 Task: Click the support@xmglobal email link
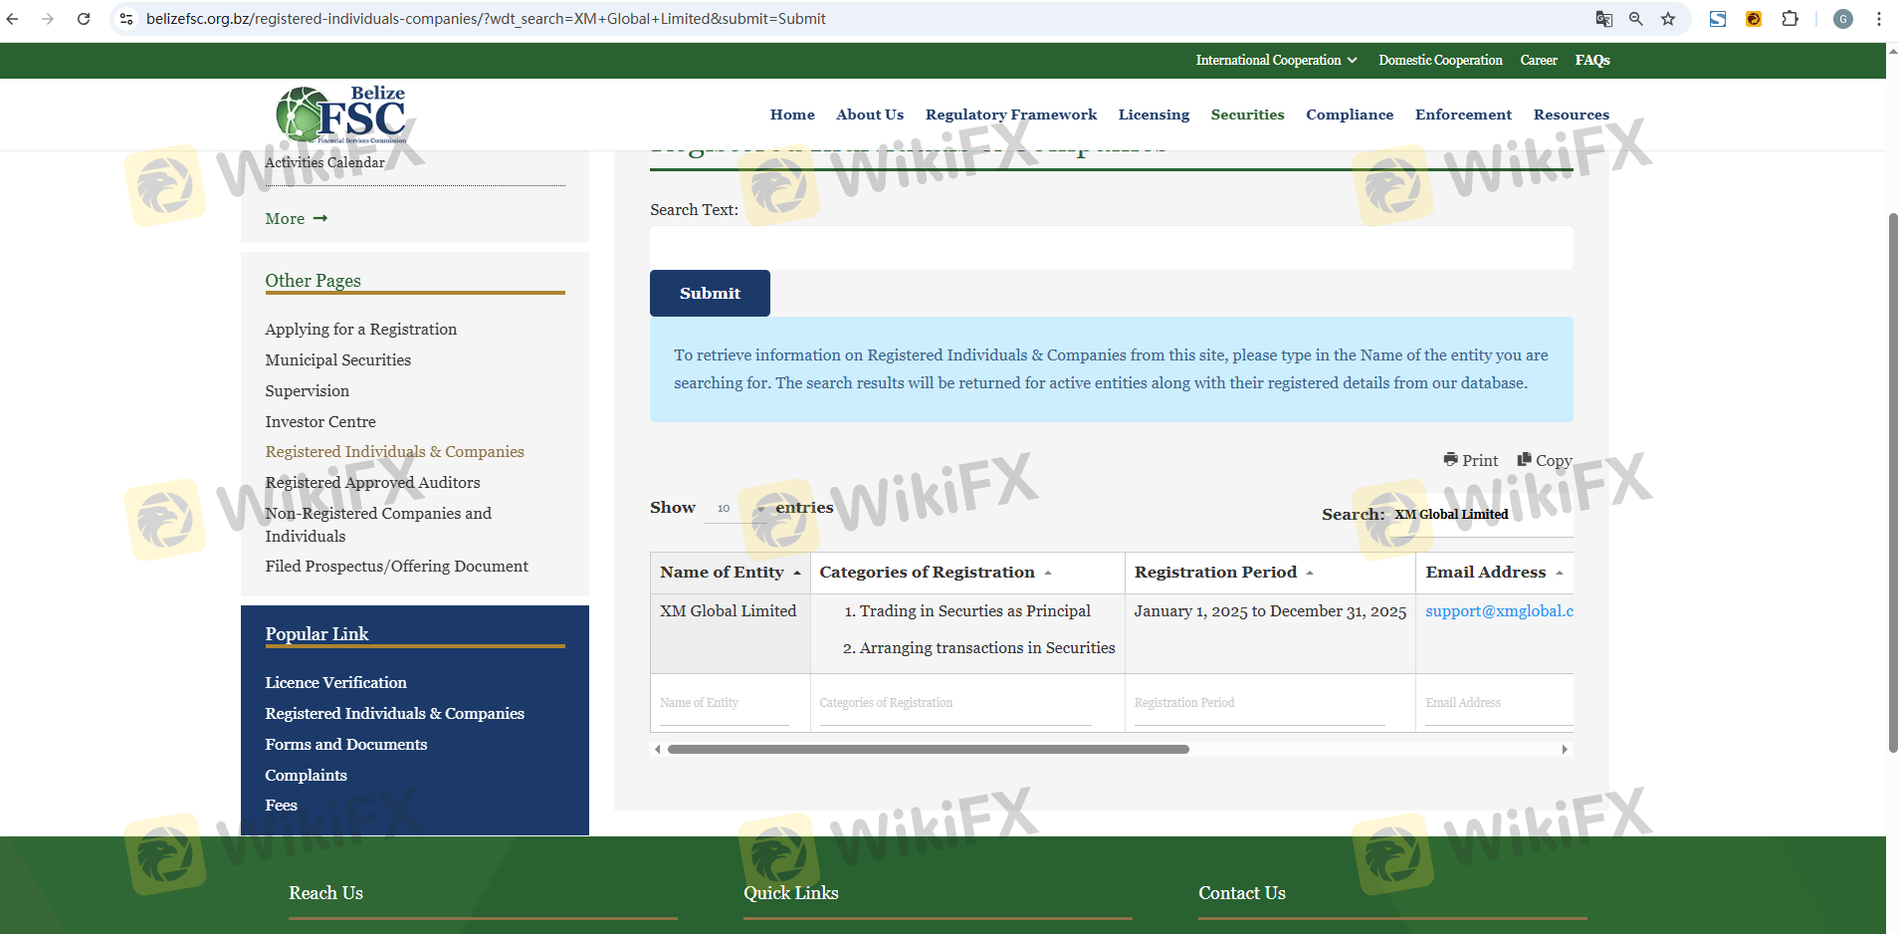[x=1498, y=611]
